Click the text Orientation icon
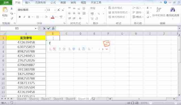 click(80, 18)
